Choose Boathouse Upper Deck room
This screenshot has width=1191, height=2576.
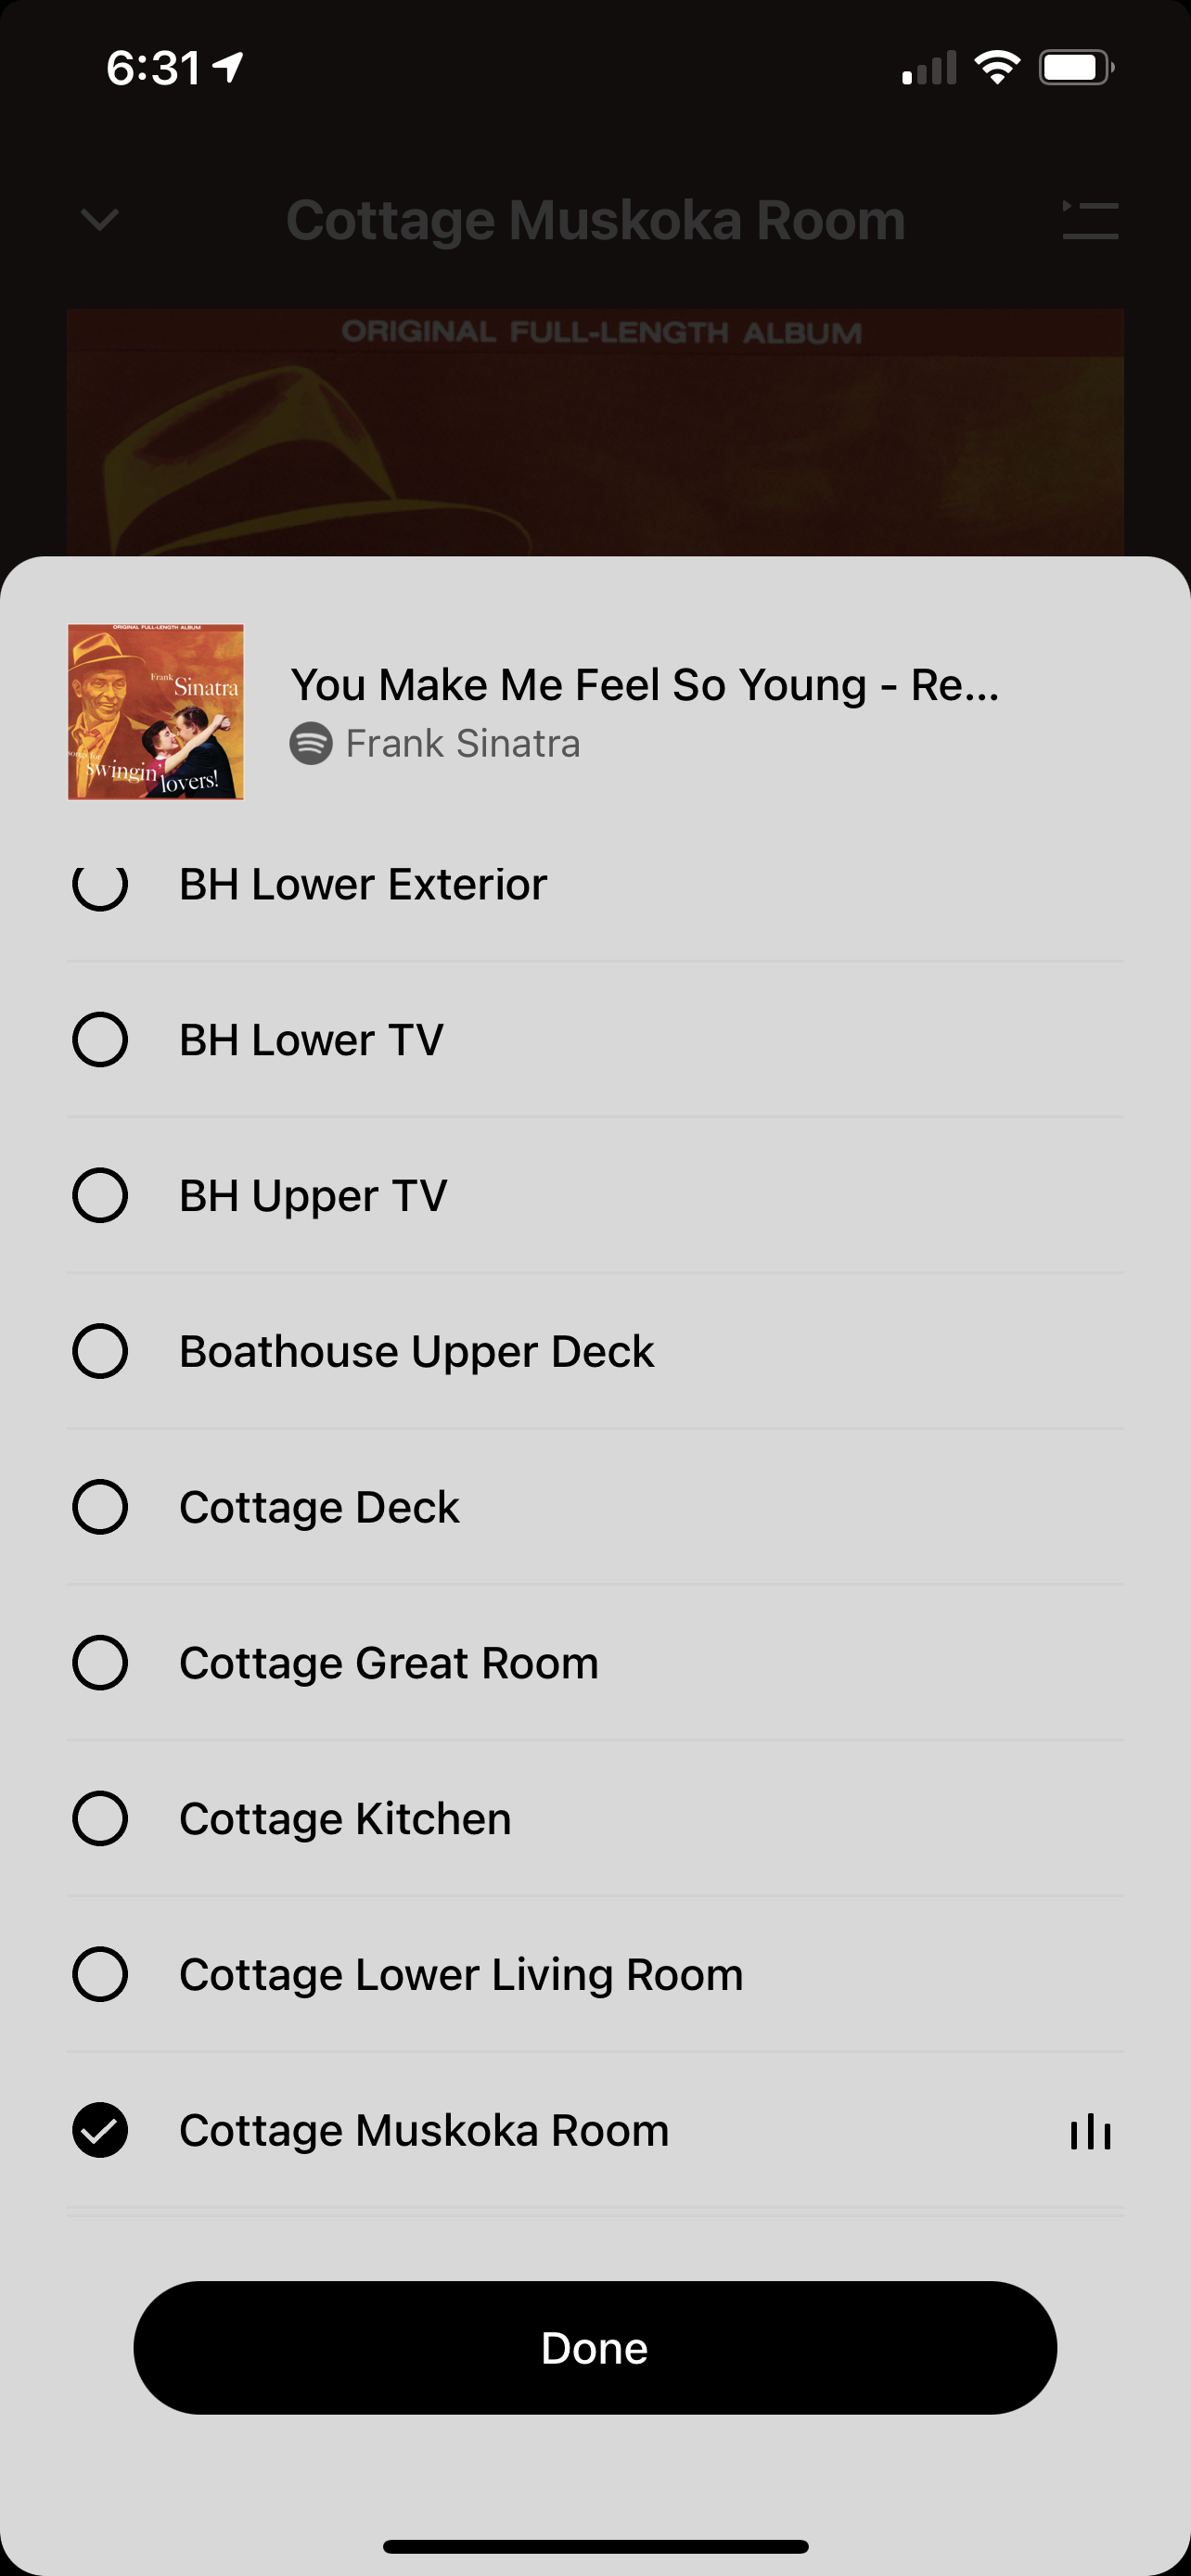[x=595, y=1351]
